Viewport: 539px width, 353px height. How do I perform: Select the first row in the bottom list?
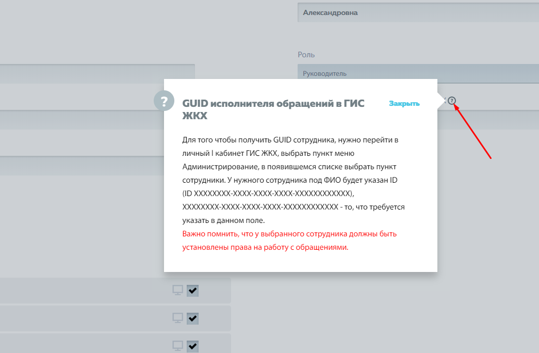click(x=83, y=291)
